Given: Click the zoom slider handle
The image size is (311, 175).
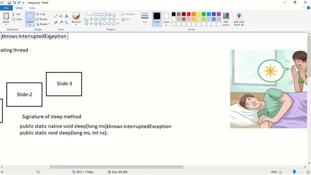Looking at the screenshot, I should 294,172.
